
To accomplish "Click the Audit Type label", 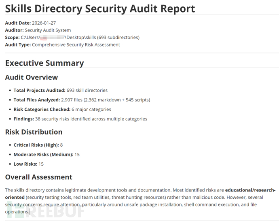I will coord(18,45).
